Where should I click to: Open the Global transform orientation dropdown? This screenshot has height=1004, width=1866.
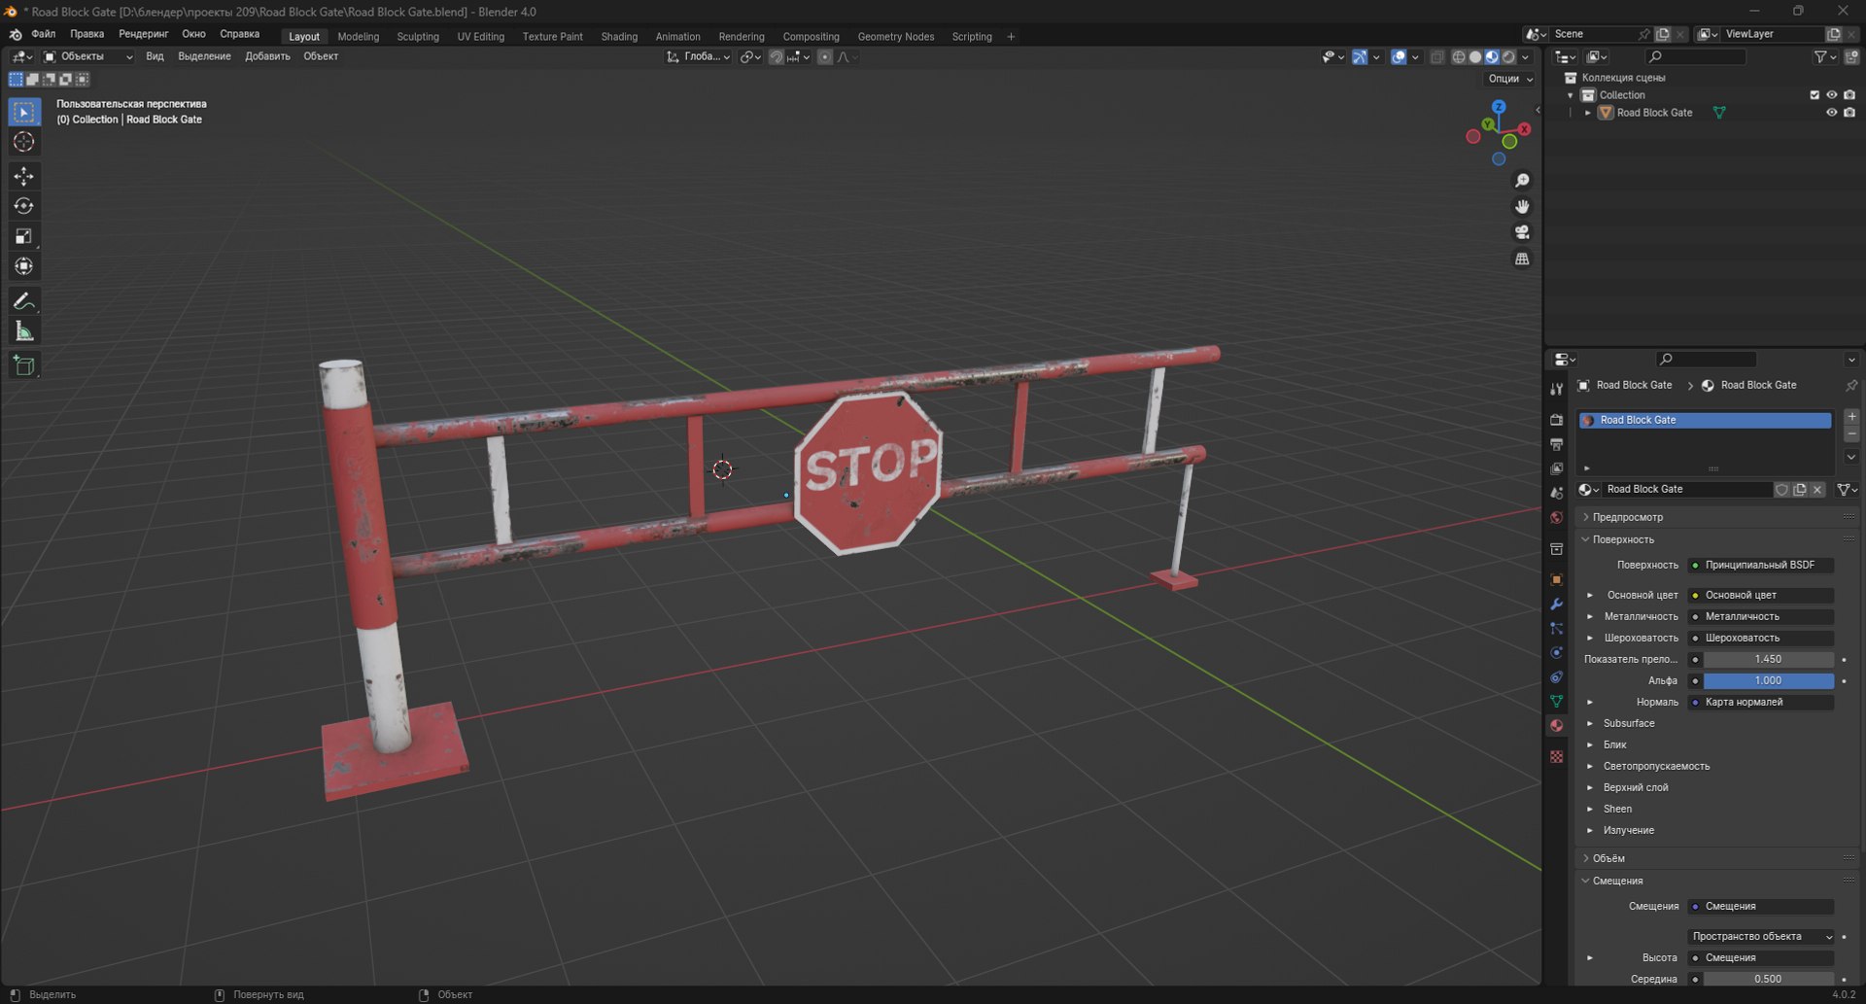698,57
